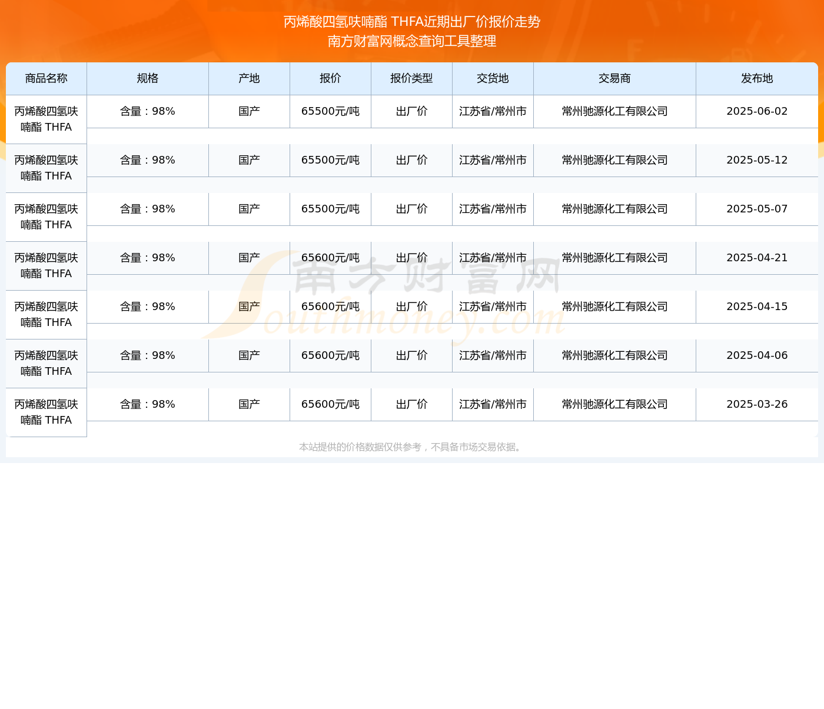Select the date 2025-04-06
Screen dimensions: 824x709
[x=757, y=355]
